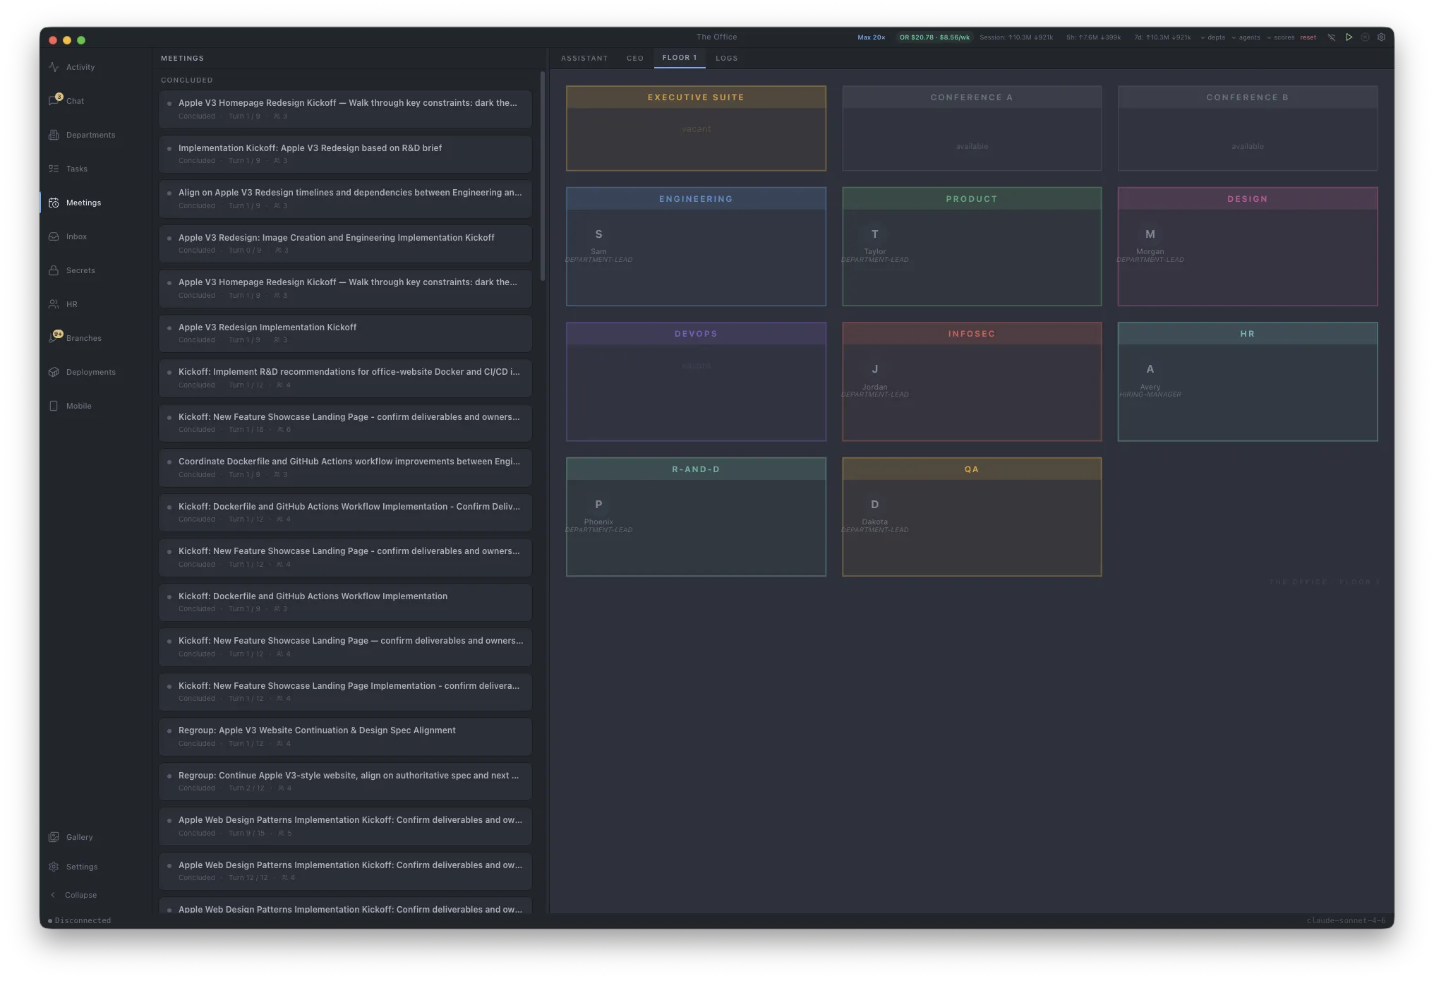Open the Secrets lock icon
Viewport: 1434px width, 981px height.
[54, 270]
